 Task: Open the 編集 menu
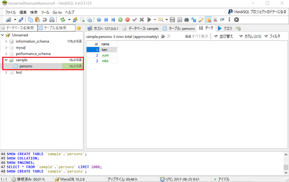(23, 12)
